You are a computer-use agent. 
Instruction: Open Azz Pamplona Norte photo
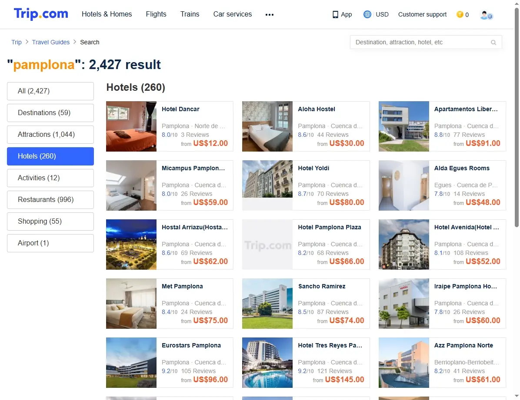click(x=404, y=363)
